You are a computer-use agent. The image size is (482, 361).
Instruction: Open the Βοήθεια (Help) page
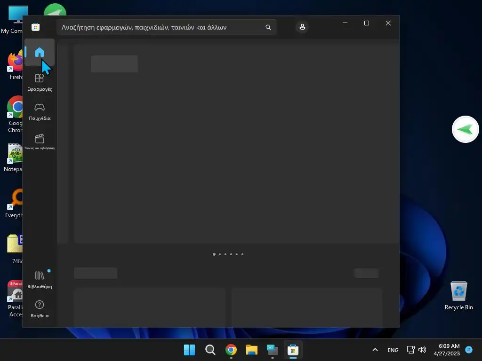point(40,309)
